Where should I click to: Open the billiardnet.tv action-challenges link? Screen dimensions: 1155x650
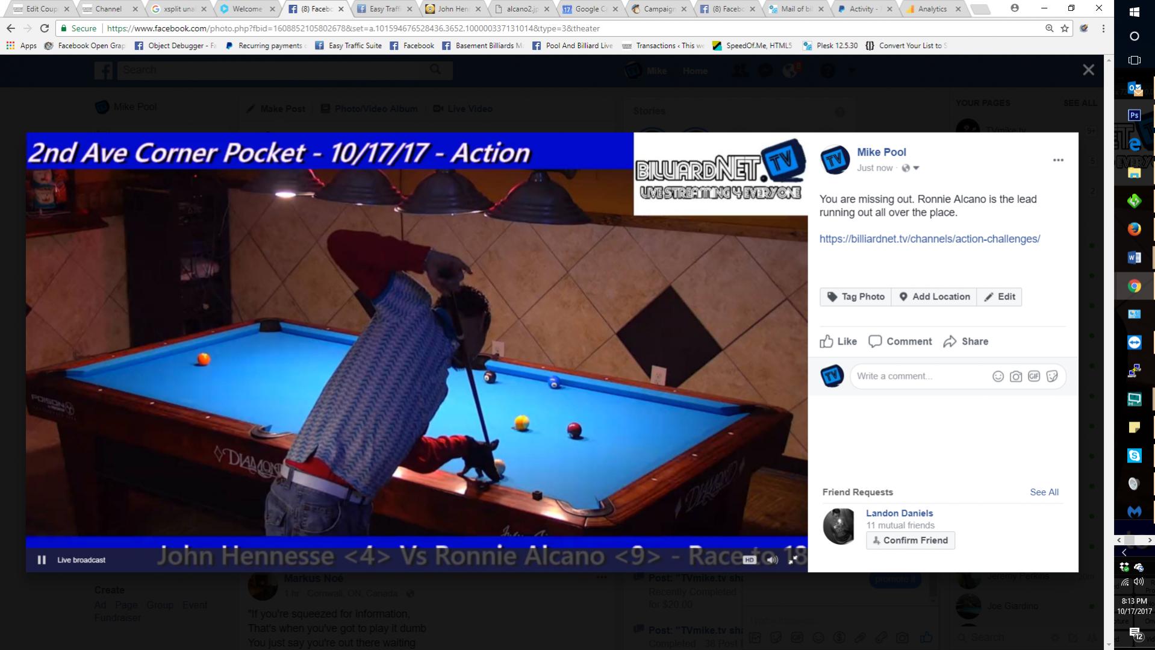(x=929, y=239)
